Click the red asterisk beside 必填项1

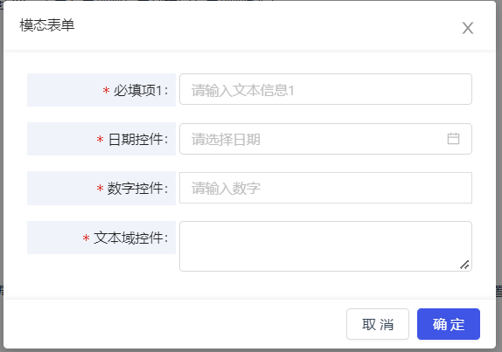[107, 91]
